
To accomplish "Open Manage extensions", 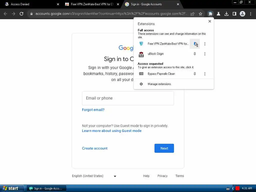I will coord(173,84).
